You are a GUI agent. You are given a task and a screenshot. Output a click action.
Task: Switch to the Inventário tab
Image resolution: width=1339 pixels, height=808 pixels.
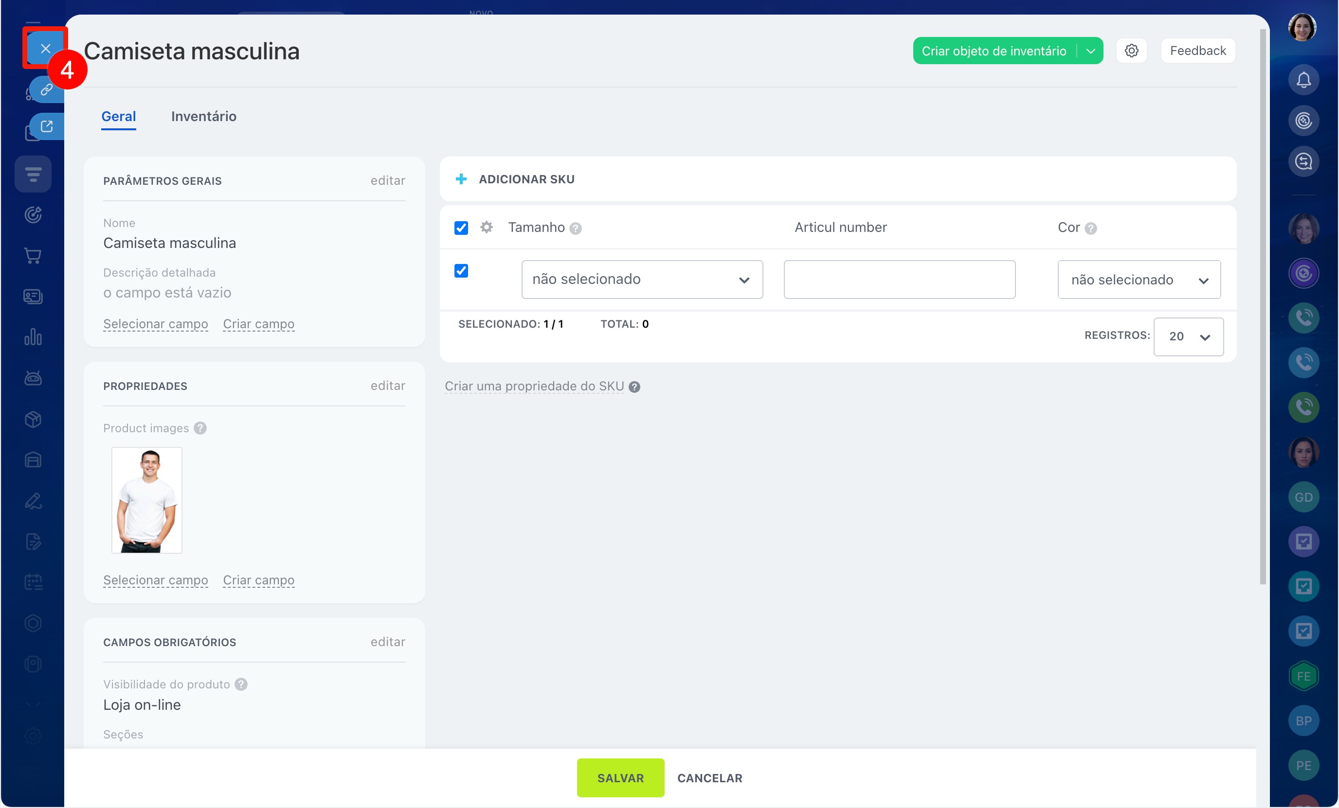(x=204, y=116)
